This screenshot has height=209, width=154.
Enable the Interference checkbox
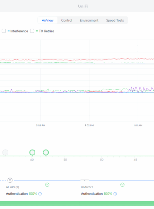(4, 31)
